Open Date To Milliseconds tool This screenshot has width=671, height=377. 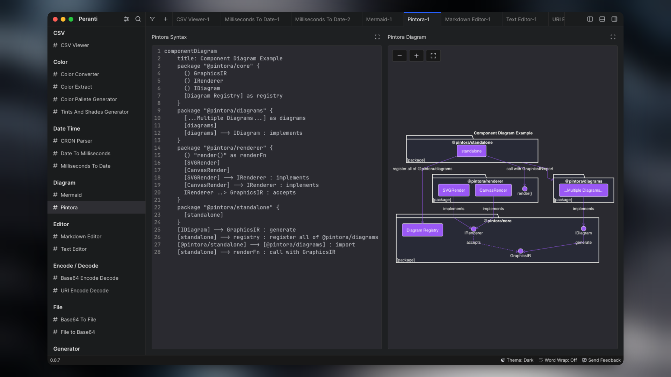pyautogui.click(x=96, y=154)
